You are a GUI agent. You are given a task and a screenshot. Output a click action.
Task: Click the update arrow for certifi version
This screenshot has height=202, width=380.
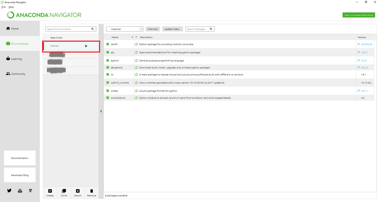point(358,44)
